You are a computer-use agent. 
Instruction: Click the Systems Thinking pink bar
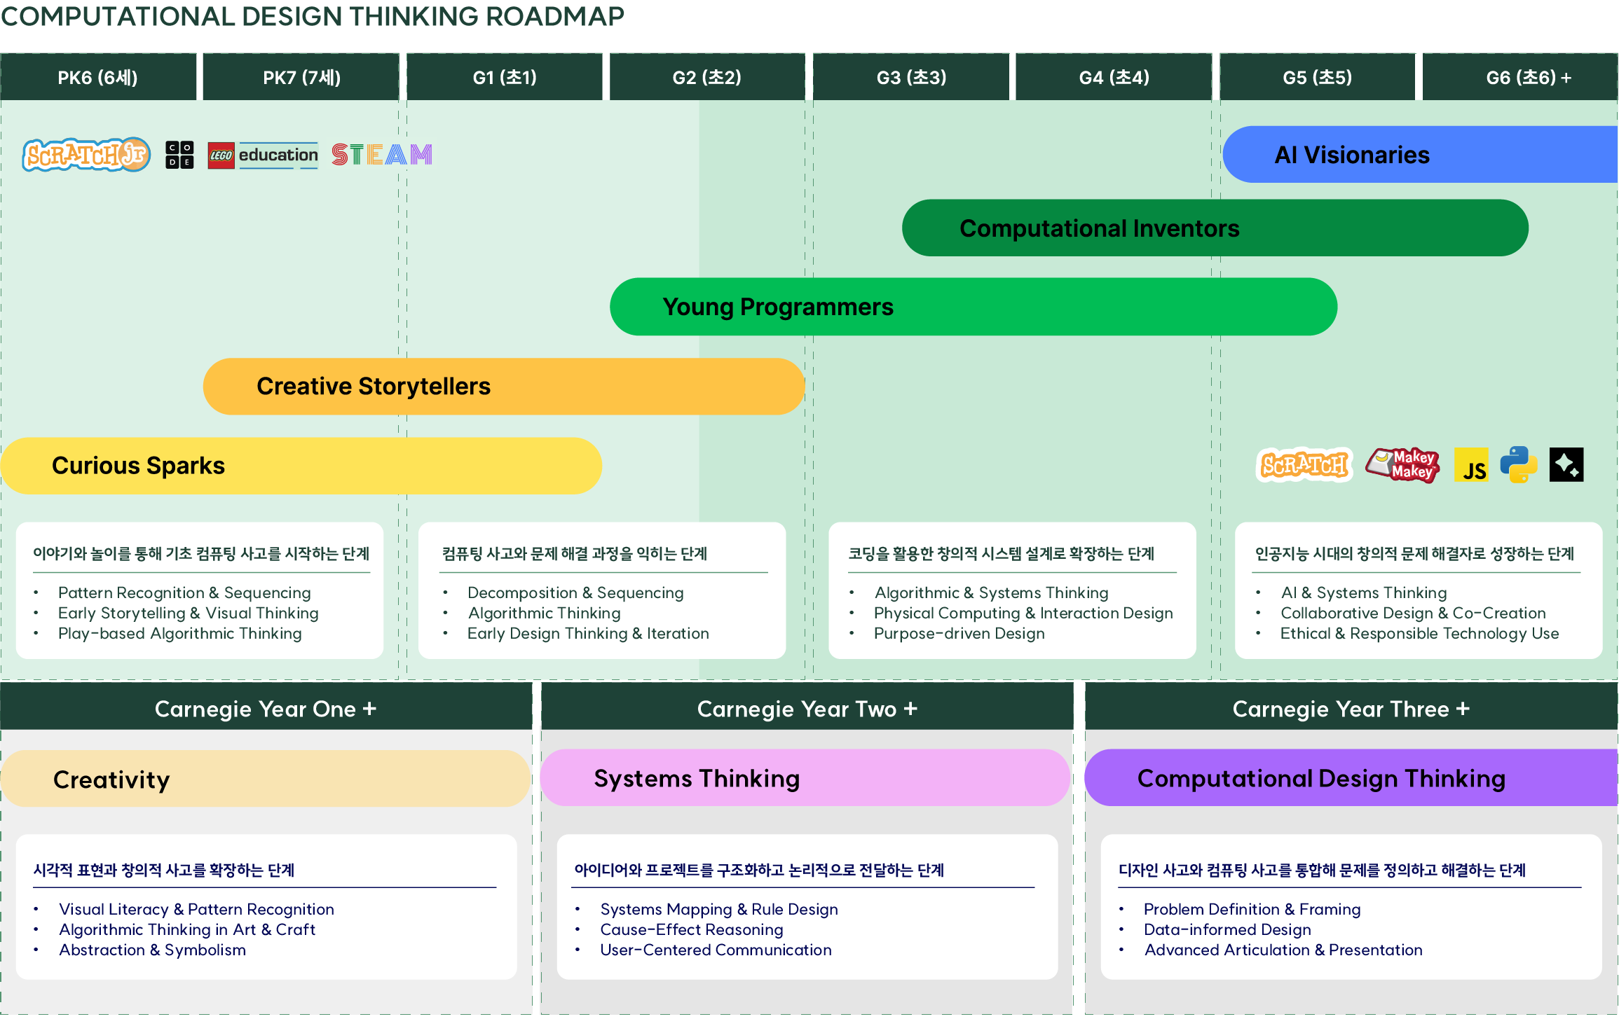(805, 778)
